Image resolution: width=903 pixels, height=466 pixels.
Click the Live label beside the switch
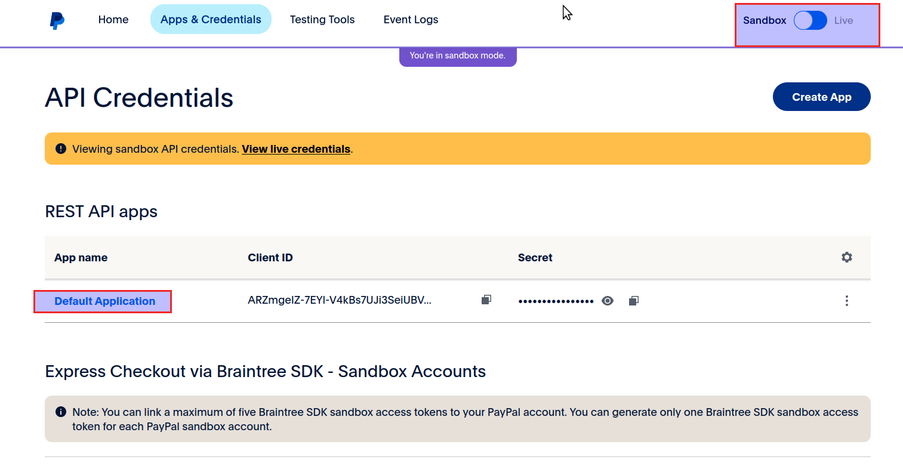pos(843,20)
